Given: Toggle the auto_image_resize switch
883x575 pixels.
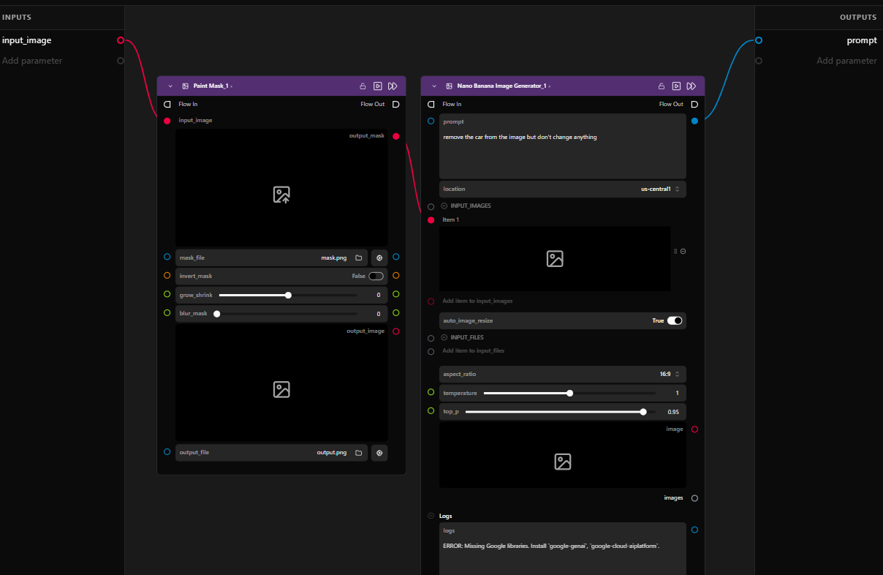Looking at the screenshot, I should (x=675, y=320).
